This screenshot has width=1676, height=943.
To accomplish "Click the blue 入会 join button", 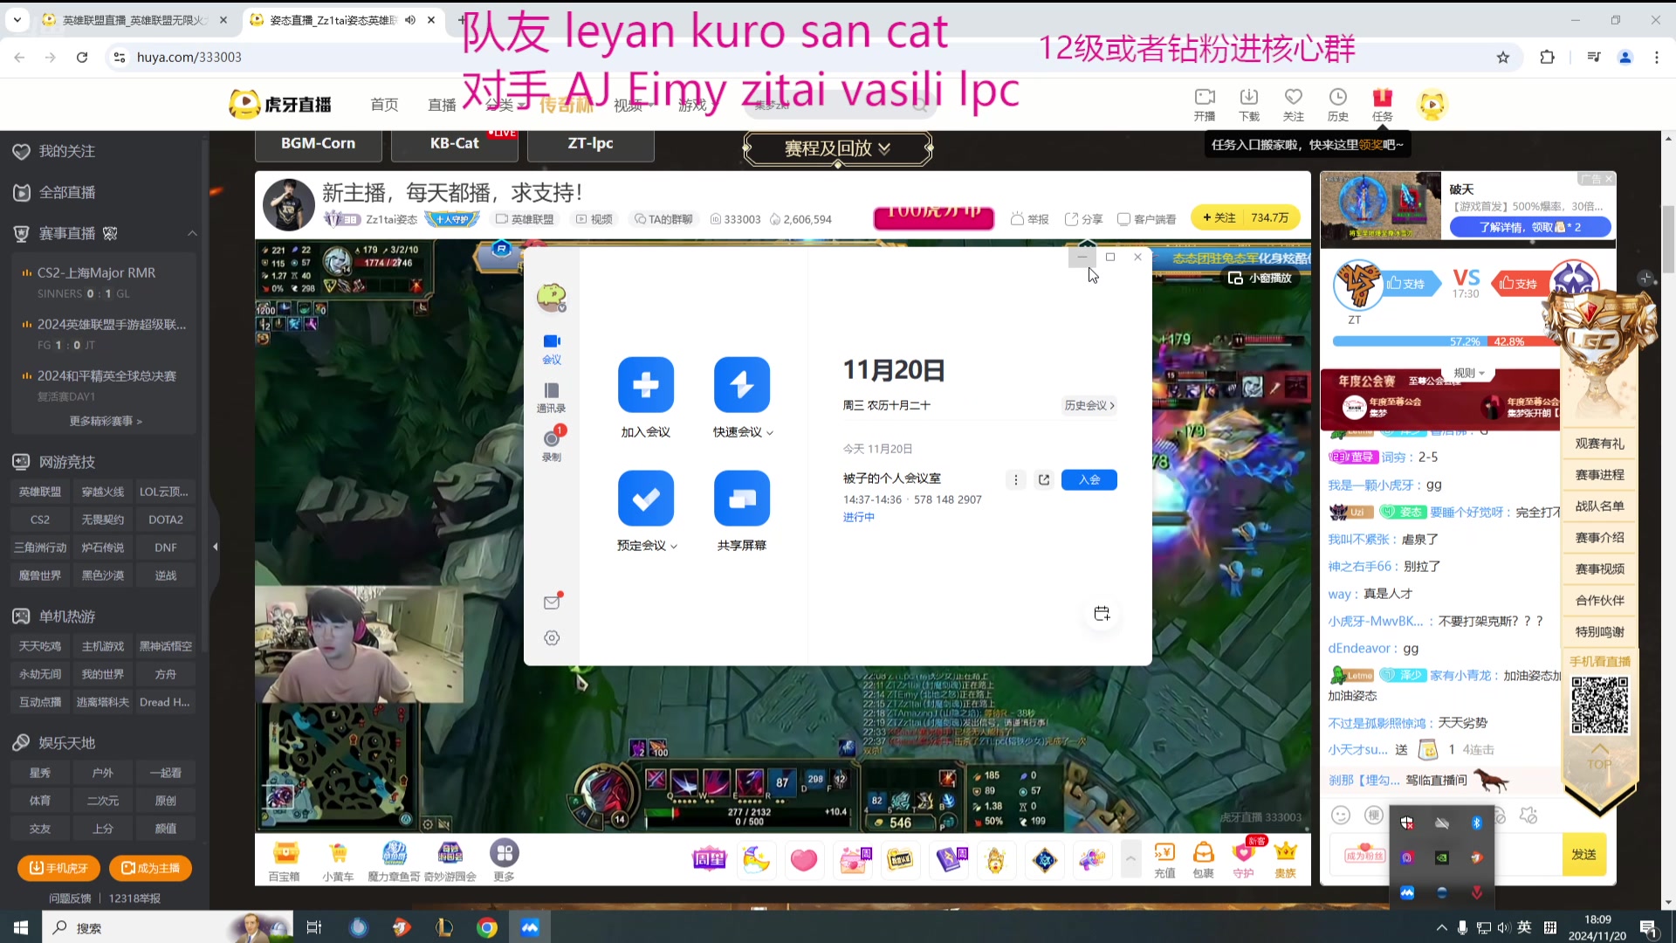I will click(x=1089, y=479).
